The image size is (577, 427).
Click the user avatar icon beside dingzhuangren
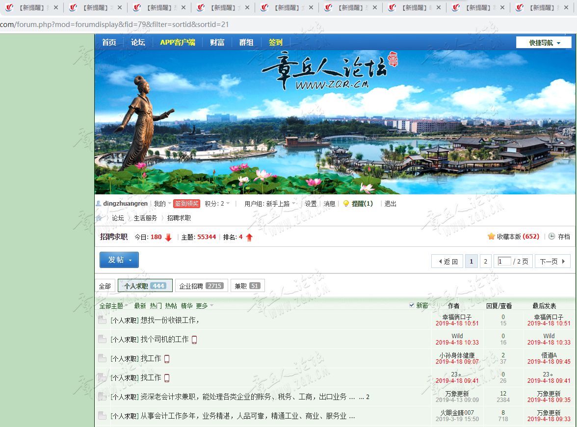pos(99,204)
